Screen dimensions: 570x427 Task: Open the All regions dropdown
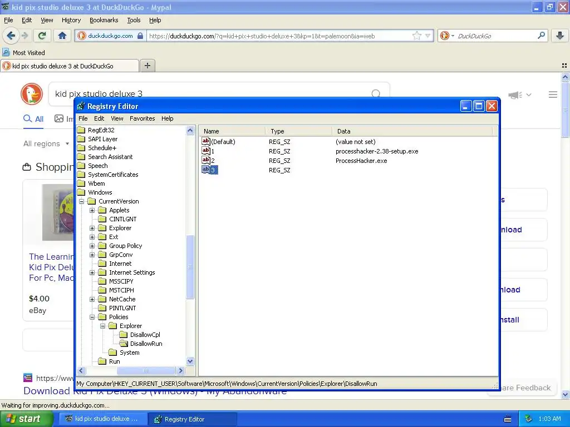[x=46, y=143]
